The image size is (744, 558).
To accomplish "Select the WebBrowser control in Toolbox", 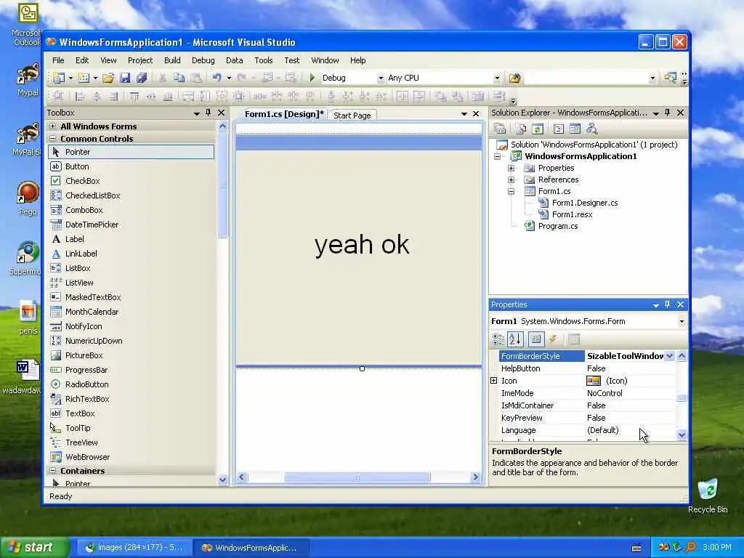I will (131, 457).
